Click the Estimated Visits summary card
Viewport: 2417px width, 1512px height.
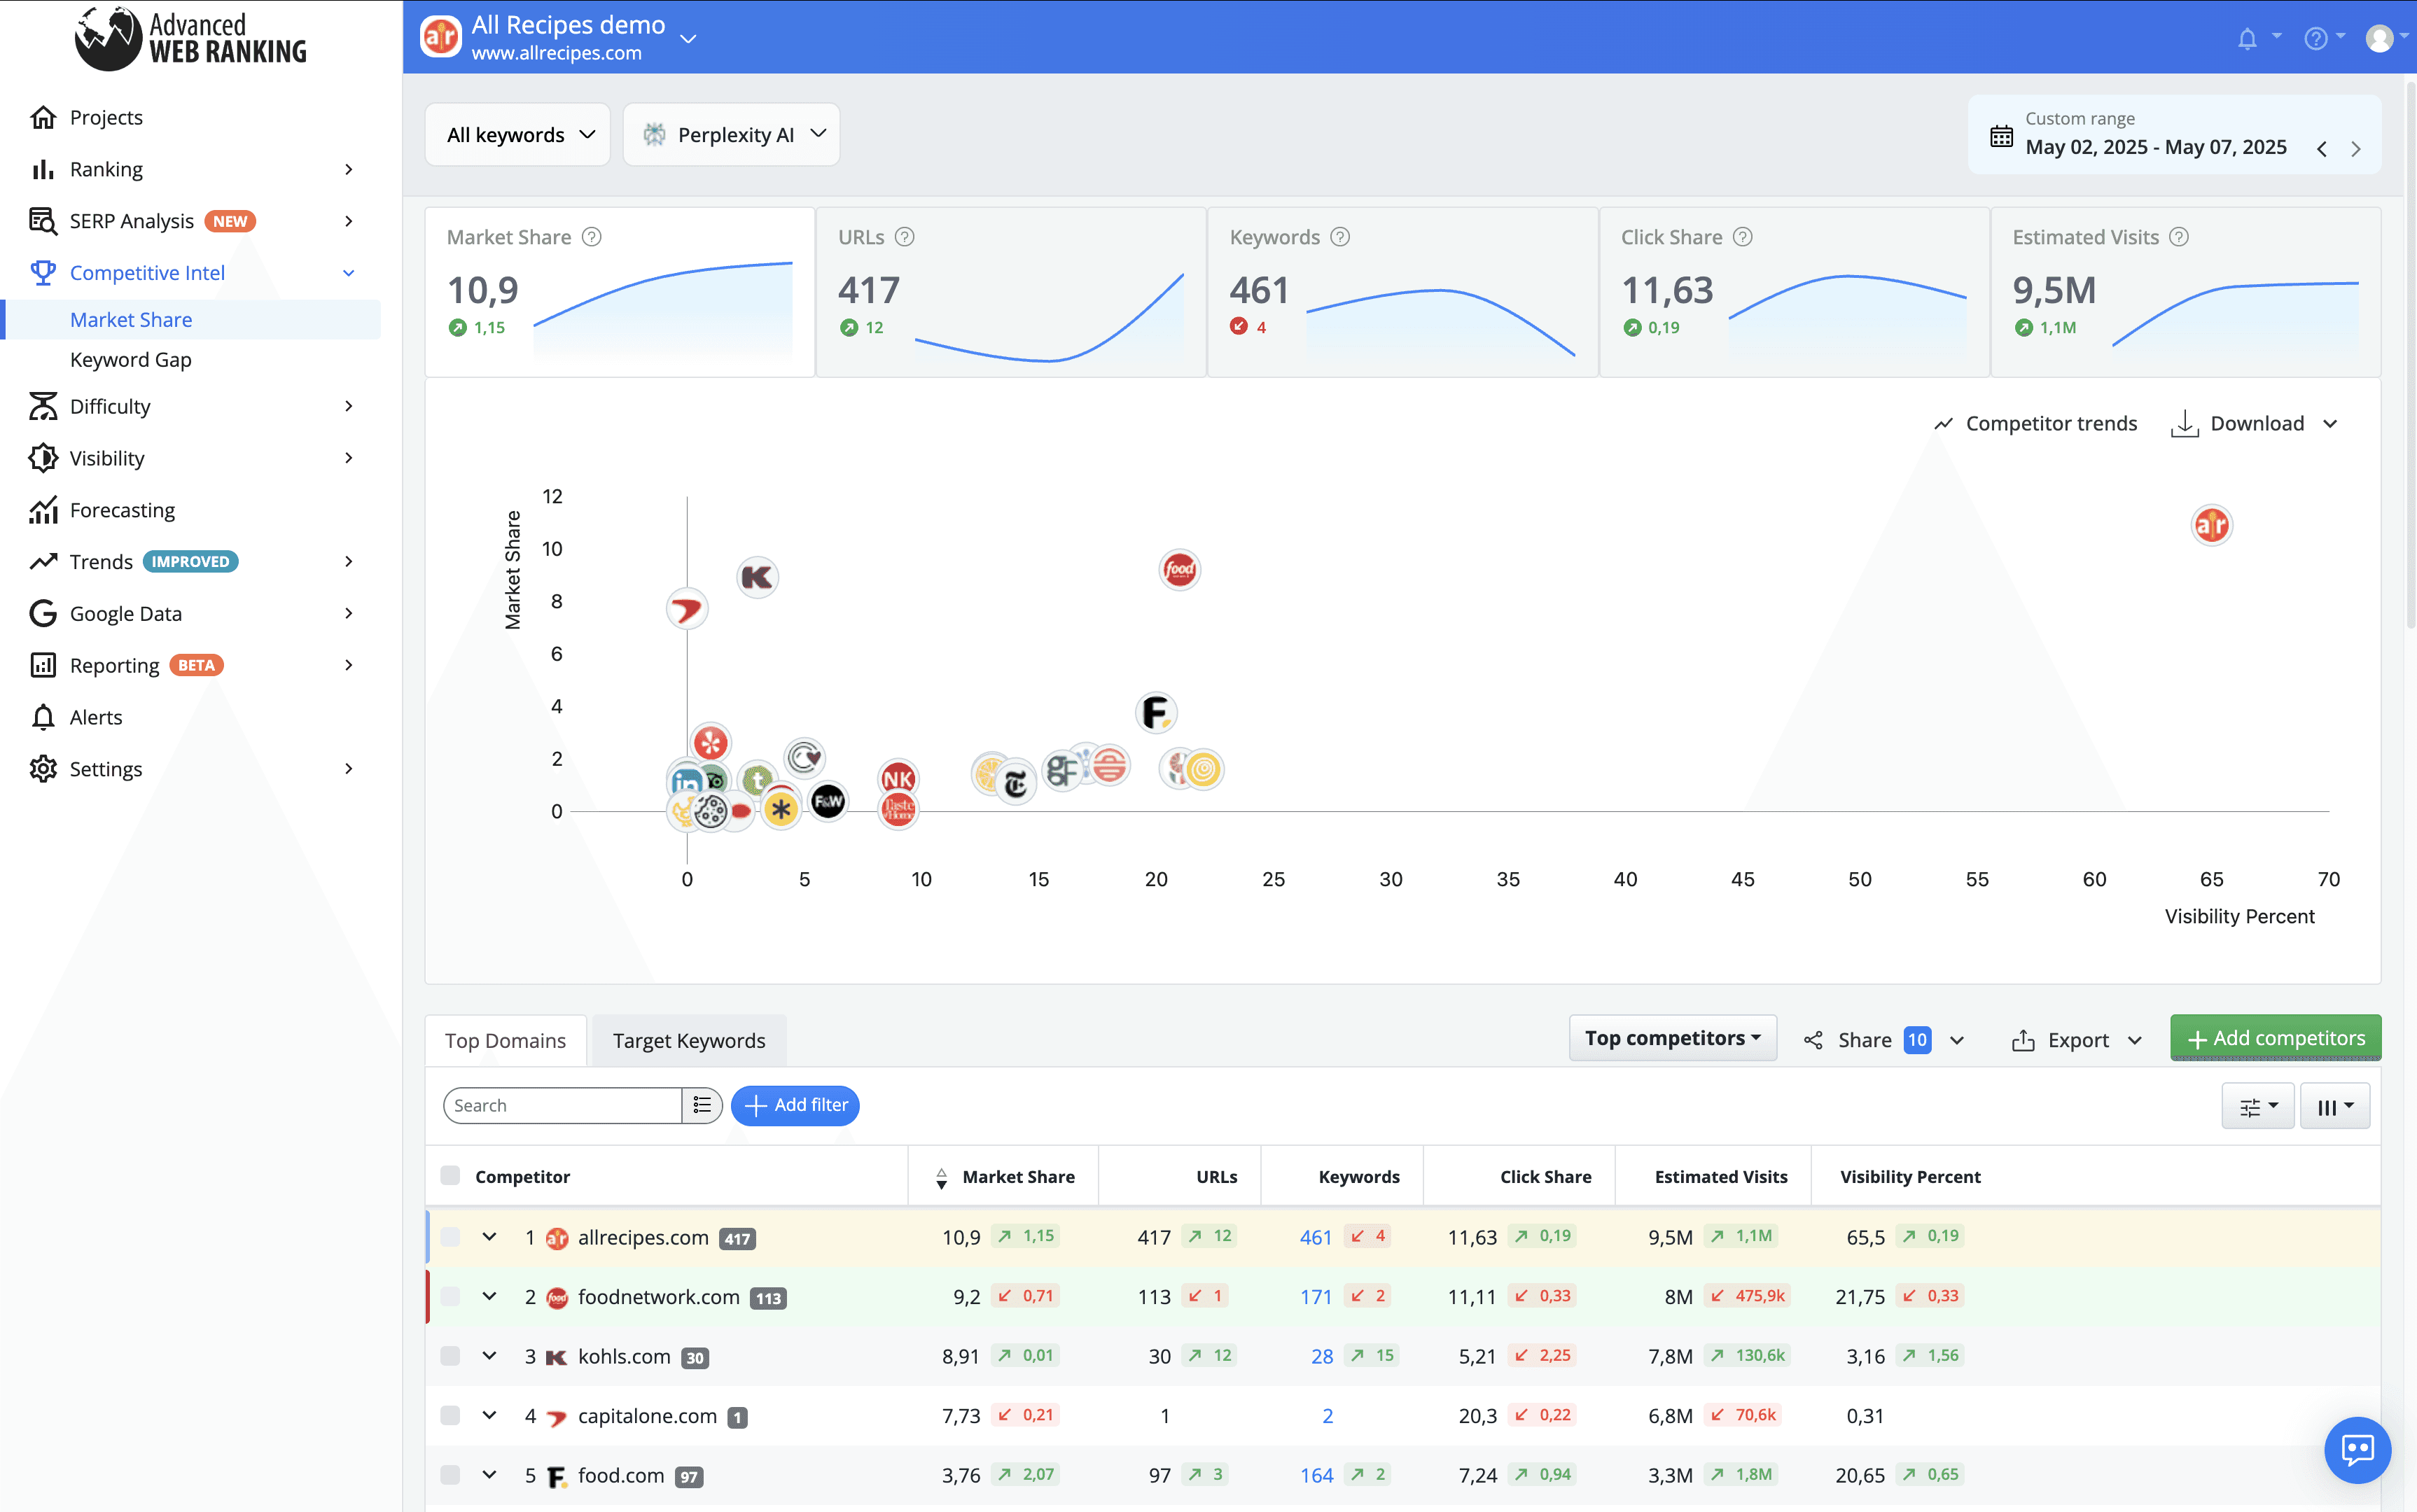pyautogui.click(x=2185, y=291)
